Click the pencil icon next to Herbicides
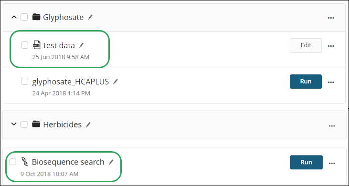This screenshot has height=186, width=349. [88, 124]
